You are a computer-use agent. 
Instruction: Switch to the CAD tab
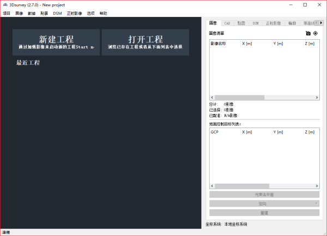(x=227, y=23)
